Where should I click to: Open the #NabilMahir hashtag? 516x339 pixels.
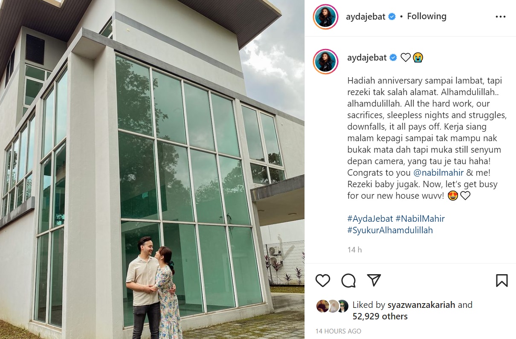420,219
